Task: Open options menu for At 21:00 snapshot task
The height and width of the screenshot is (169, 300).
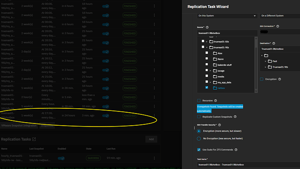Action: click(x=154, y=79)
